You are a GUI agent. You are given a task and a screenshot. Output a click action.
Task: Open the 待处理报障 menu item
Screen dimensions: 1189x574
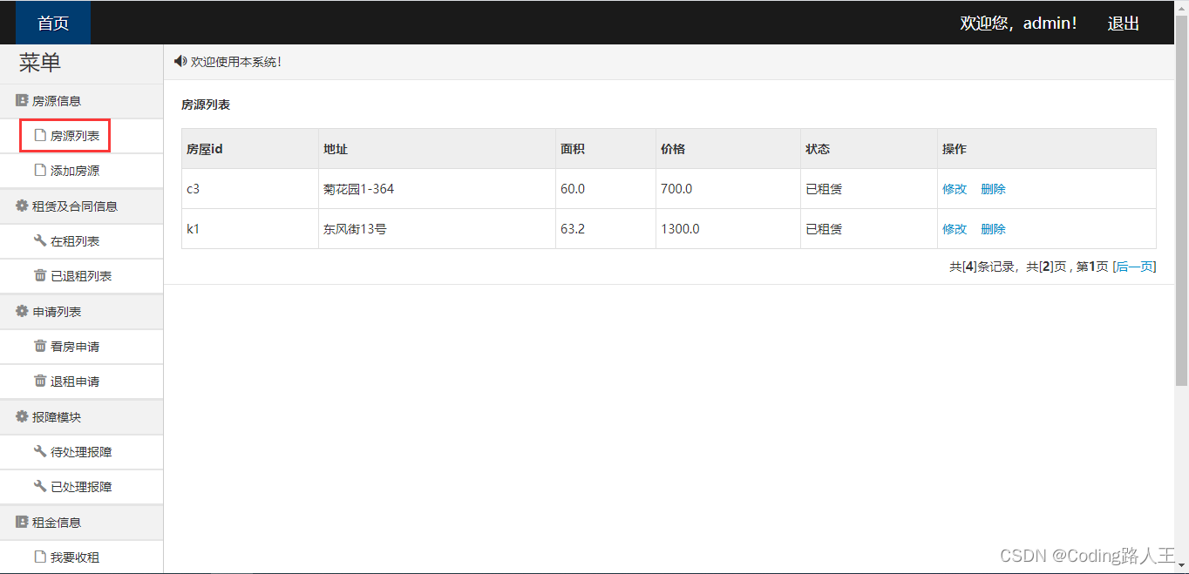81,452
